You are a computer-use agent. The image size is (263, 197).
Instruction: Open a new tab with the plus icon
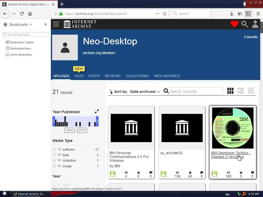(62, 4)
